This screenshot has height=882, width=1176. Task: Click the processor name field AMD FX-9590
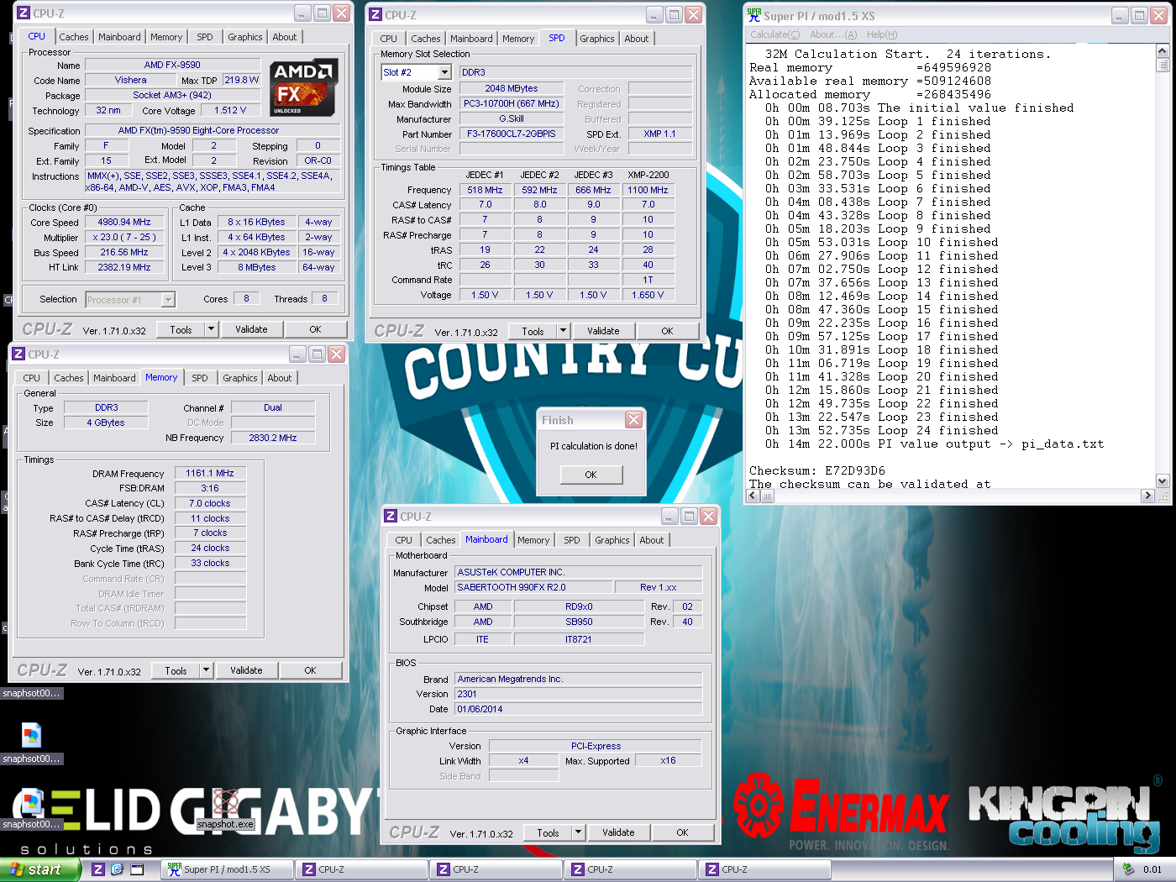172,65
